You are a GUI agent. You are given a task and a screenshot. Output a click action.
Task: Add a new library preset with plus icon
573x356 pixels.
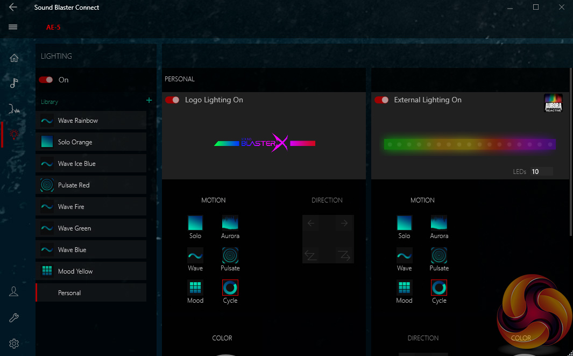click(x=148, y=100)
